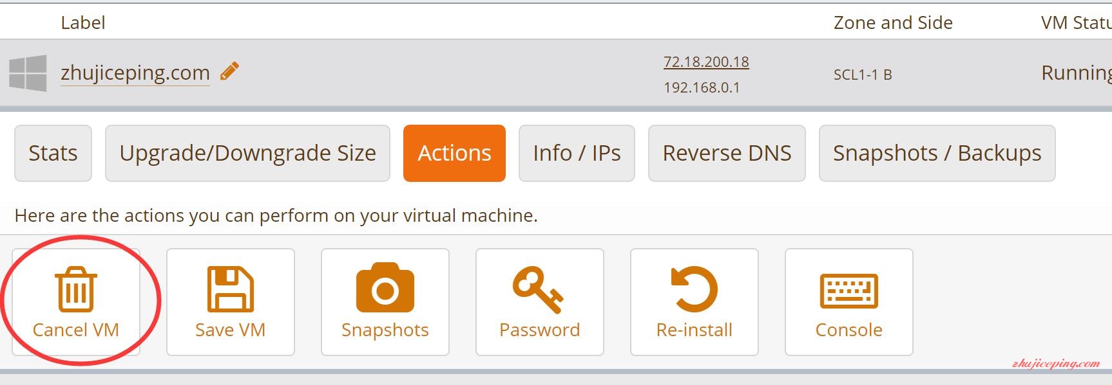Screen dimensions: 1112x385
Task: Go to the Info / IPs tab
Action: tap(577, 153)
